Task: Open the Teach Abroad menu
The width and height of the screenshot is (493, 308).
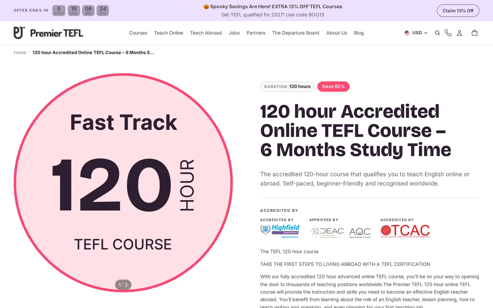Action: click(206, 33)
